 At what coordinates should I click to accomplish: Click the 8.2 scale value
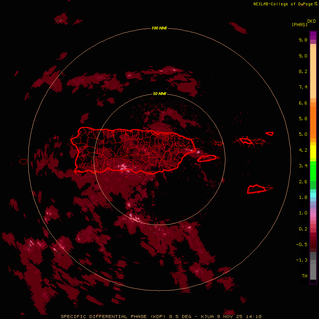[303, 71]
